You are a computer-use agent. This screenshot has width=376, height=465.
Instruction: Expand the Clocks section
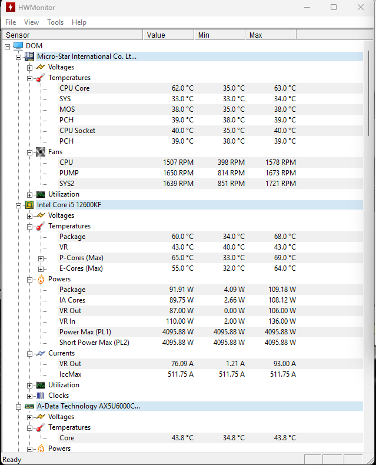tap(30, 396)
